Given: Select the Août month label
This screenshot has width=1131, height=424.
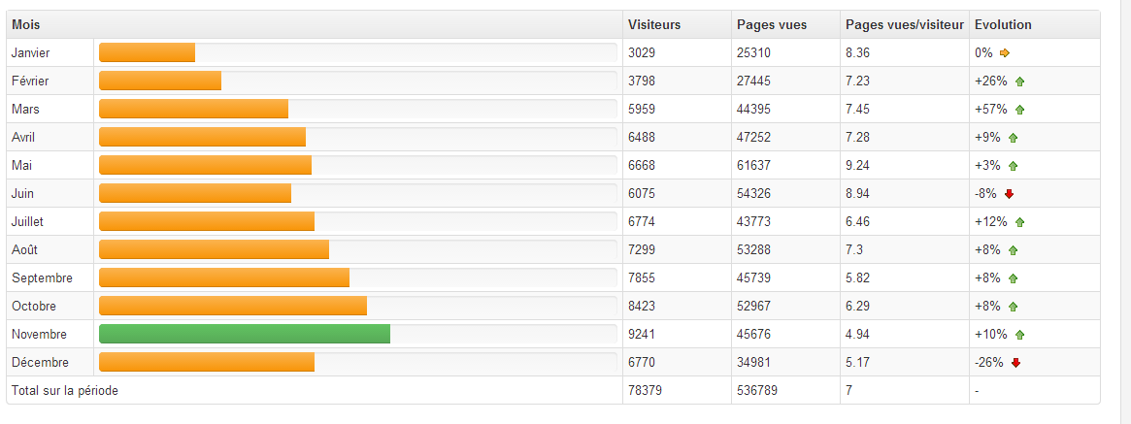Looking at the screenshot, I should pos(24,249).
